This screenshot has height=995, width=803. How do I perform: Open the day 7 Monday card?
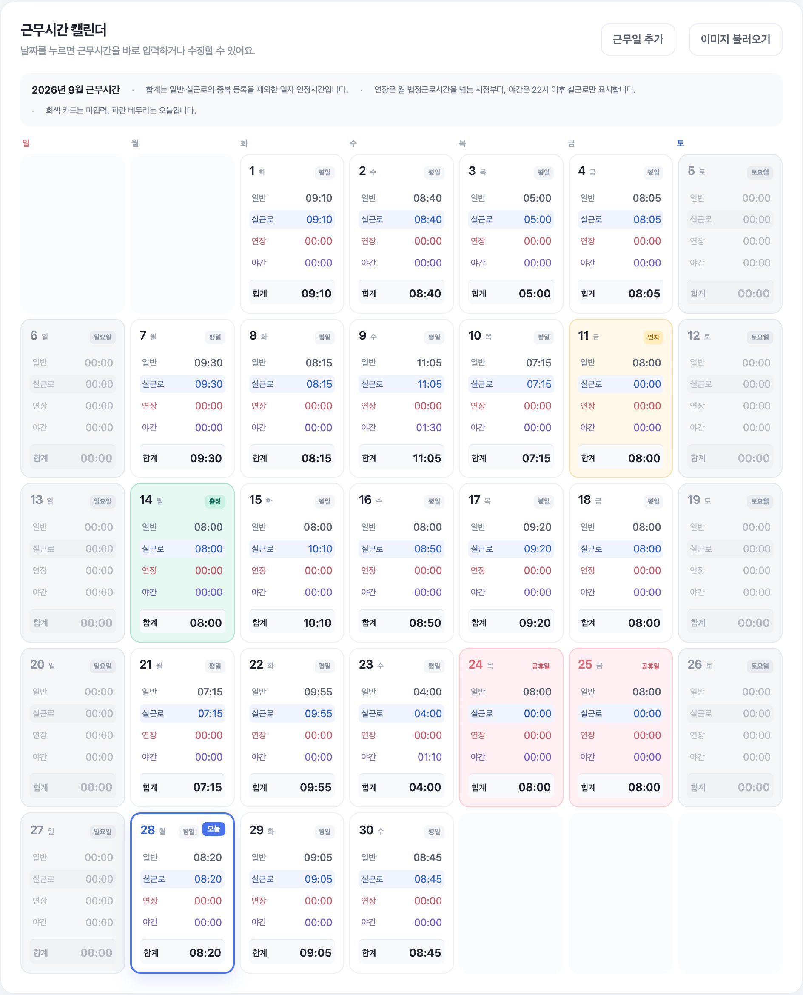click(x=182, y=398)
